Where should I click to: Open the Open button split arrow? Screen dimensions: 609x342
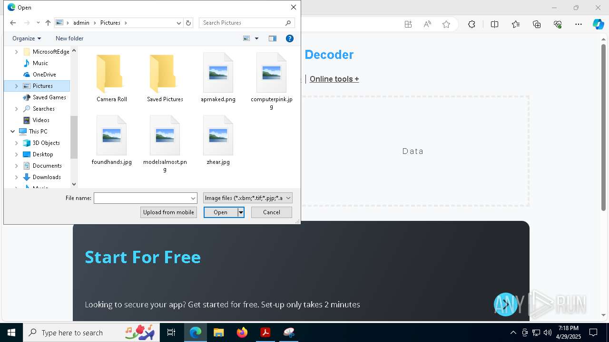coord(241,212)
